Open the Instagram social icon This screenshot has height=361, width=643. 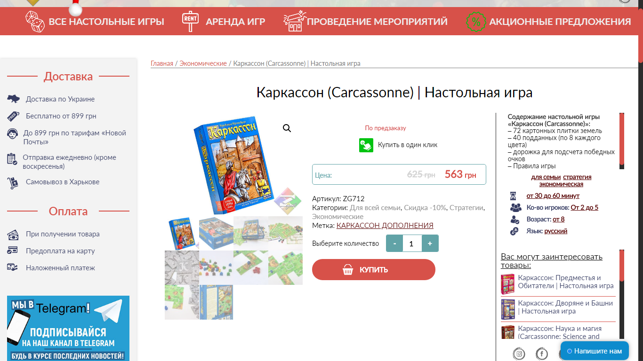(519, 353)
